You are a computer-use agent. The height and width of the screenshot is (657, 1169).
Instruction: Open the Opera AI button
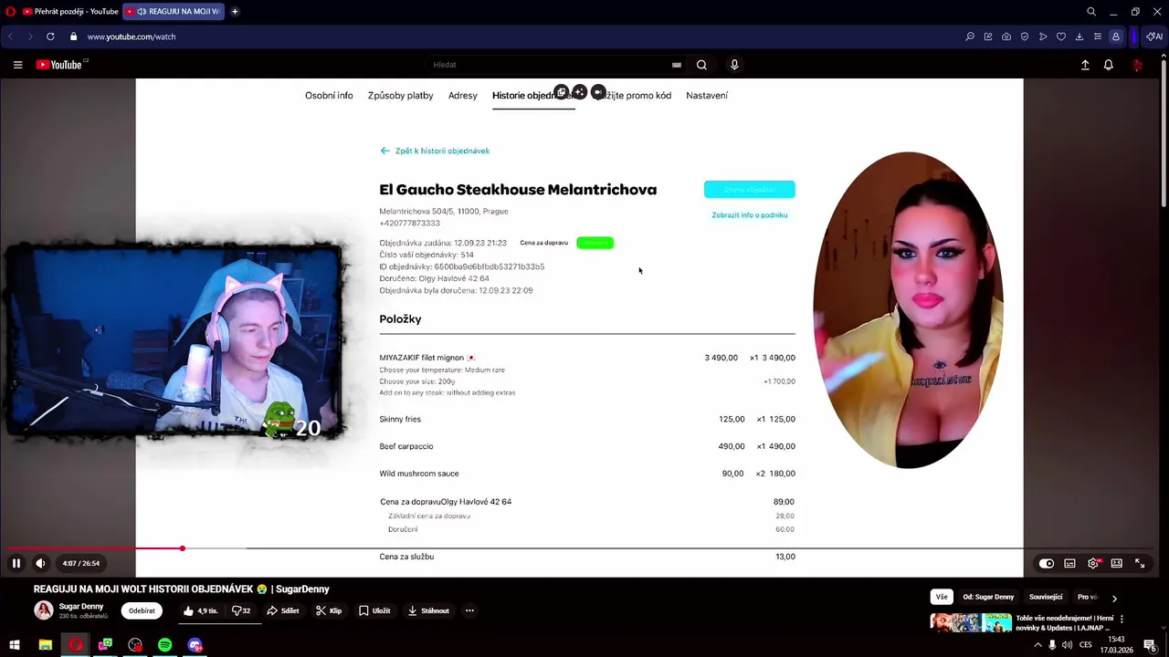coord(1154,36)
